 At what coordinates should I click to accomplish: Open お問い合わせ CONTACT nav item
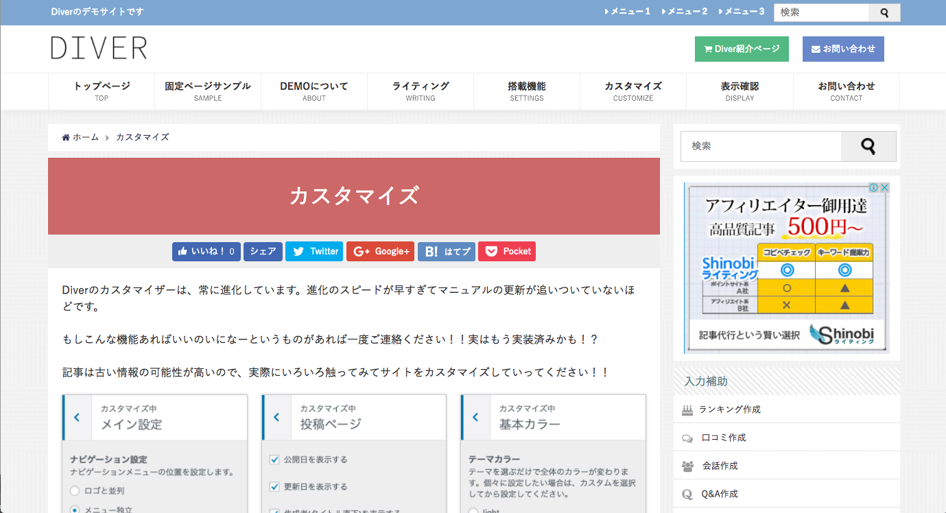coord(847,91)
